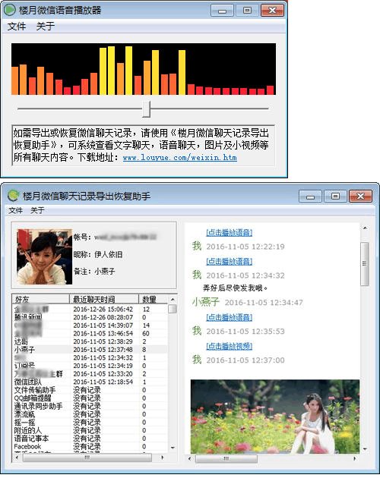Select the 漂流瓶 row
380x478 pixels.
coord(90,414)
